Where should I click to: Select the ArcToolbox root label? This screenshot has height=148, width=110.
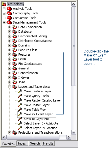click(x=15, y=4)
